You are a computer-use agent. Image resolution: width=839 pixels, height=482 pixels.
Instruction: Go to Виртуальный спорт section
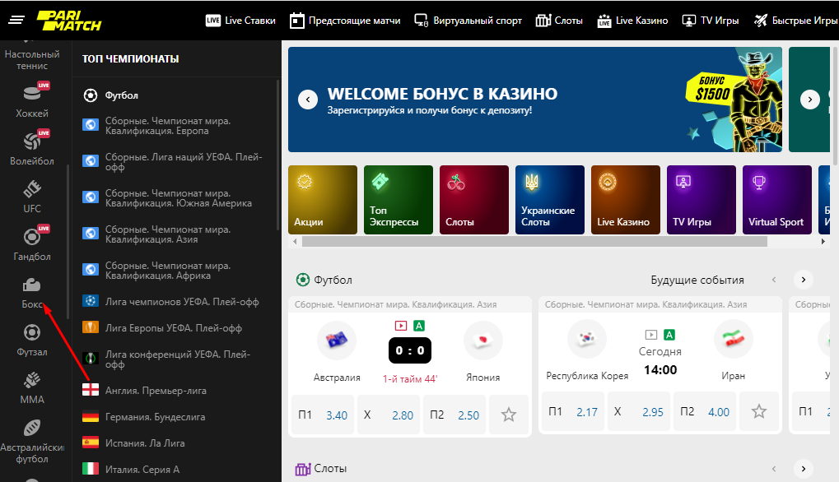pos(468,21)
